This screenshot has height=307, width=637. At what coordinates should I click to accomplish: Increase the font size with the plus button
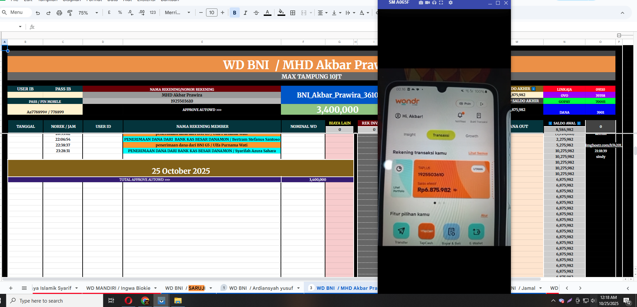pos(223,12)
